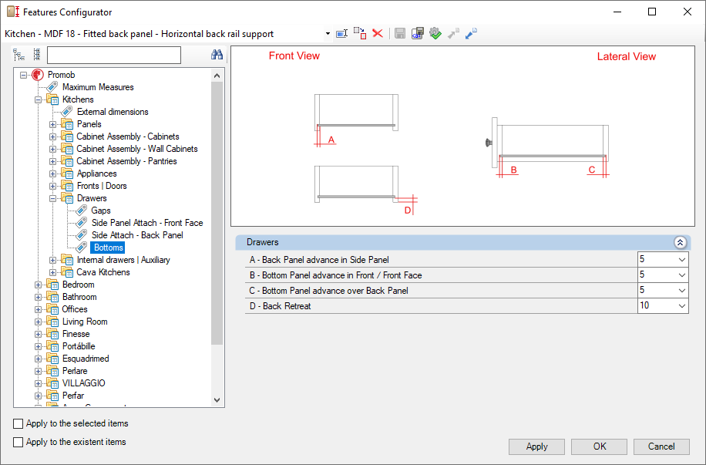Image resolution: width=706 pixels, height=465 pixels.
Task: Click the save-as XML icon
Action: pos(418,33)
